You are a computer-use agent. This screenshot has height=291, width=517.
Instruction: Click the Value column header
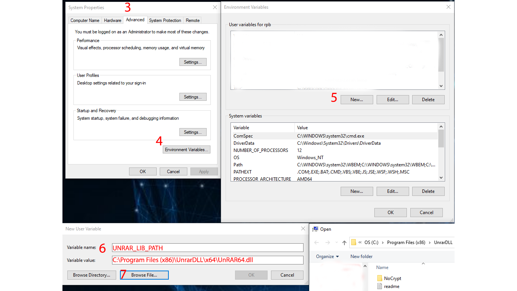366,128
